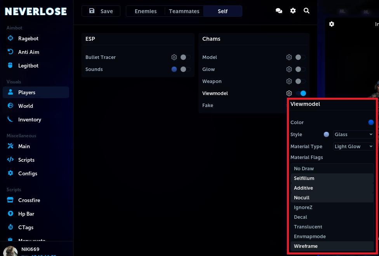Open Material Type dropdown showing Light Glow
This screenshot has width=379, height=256.
tap(353, 146)
